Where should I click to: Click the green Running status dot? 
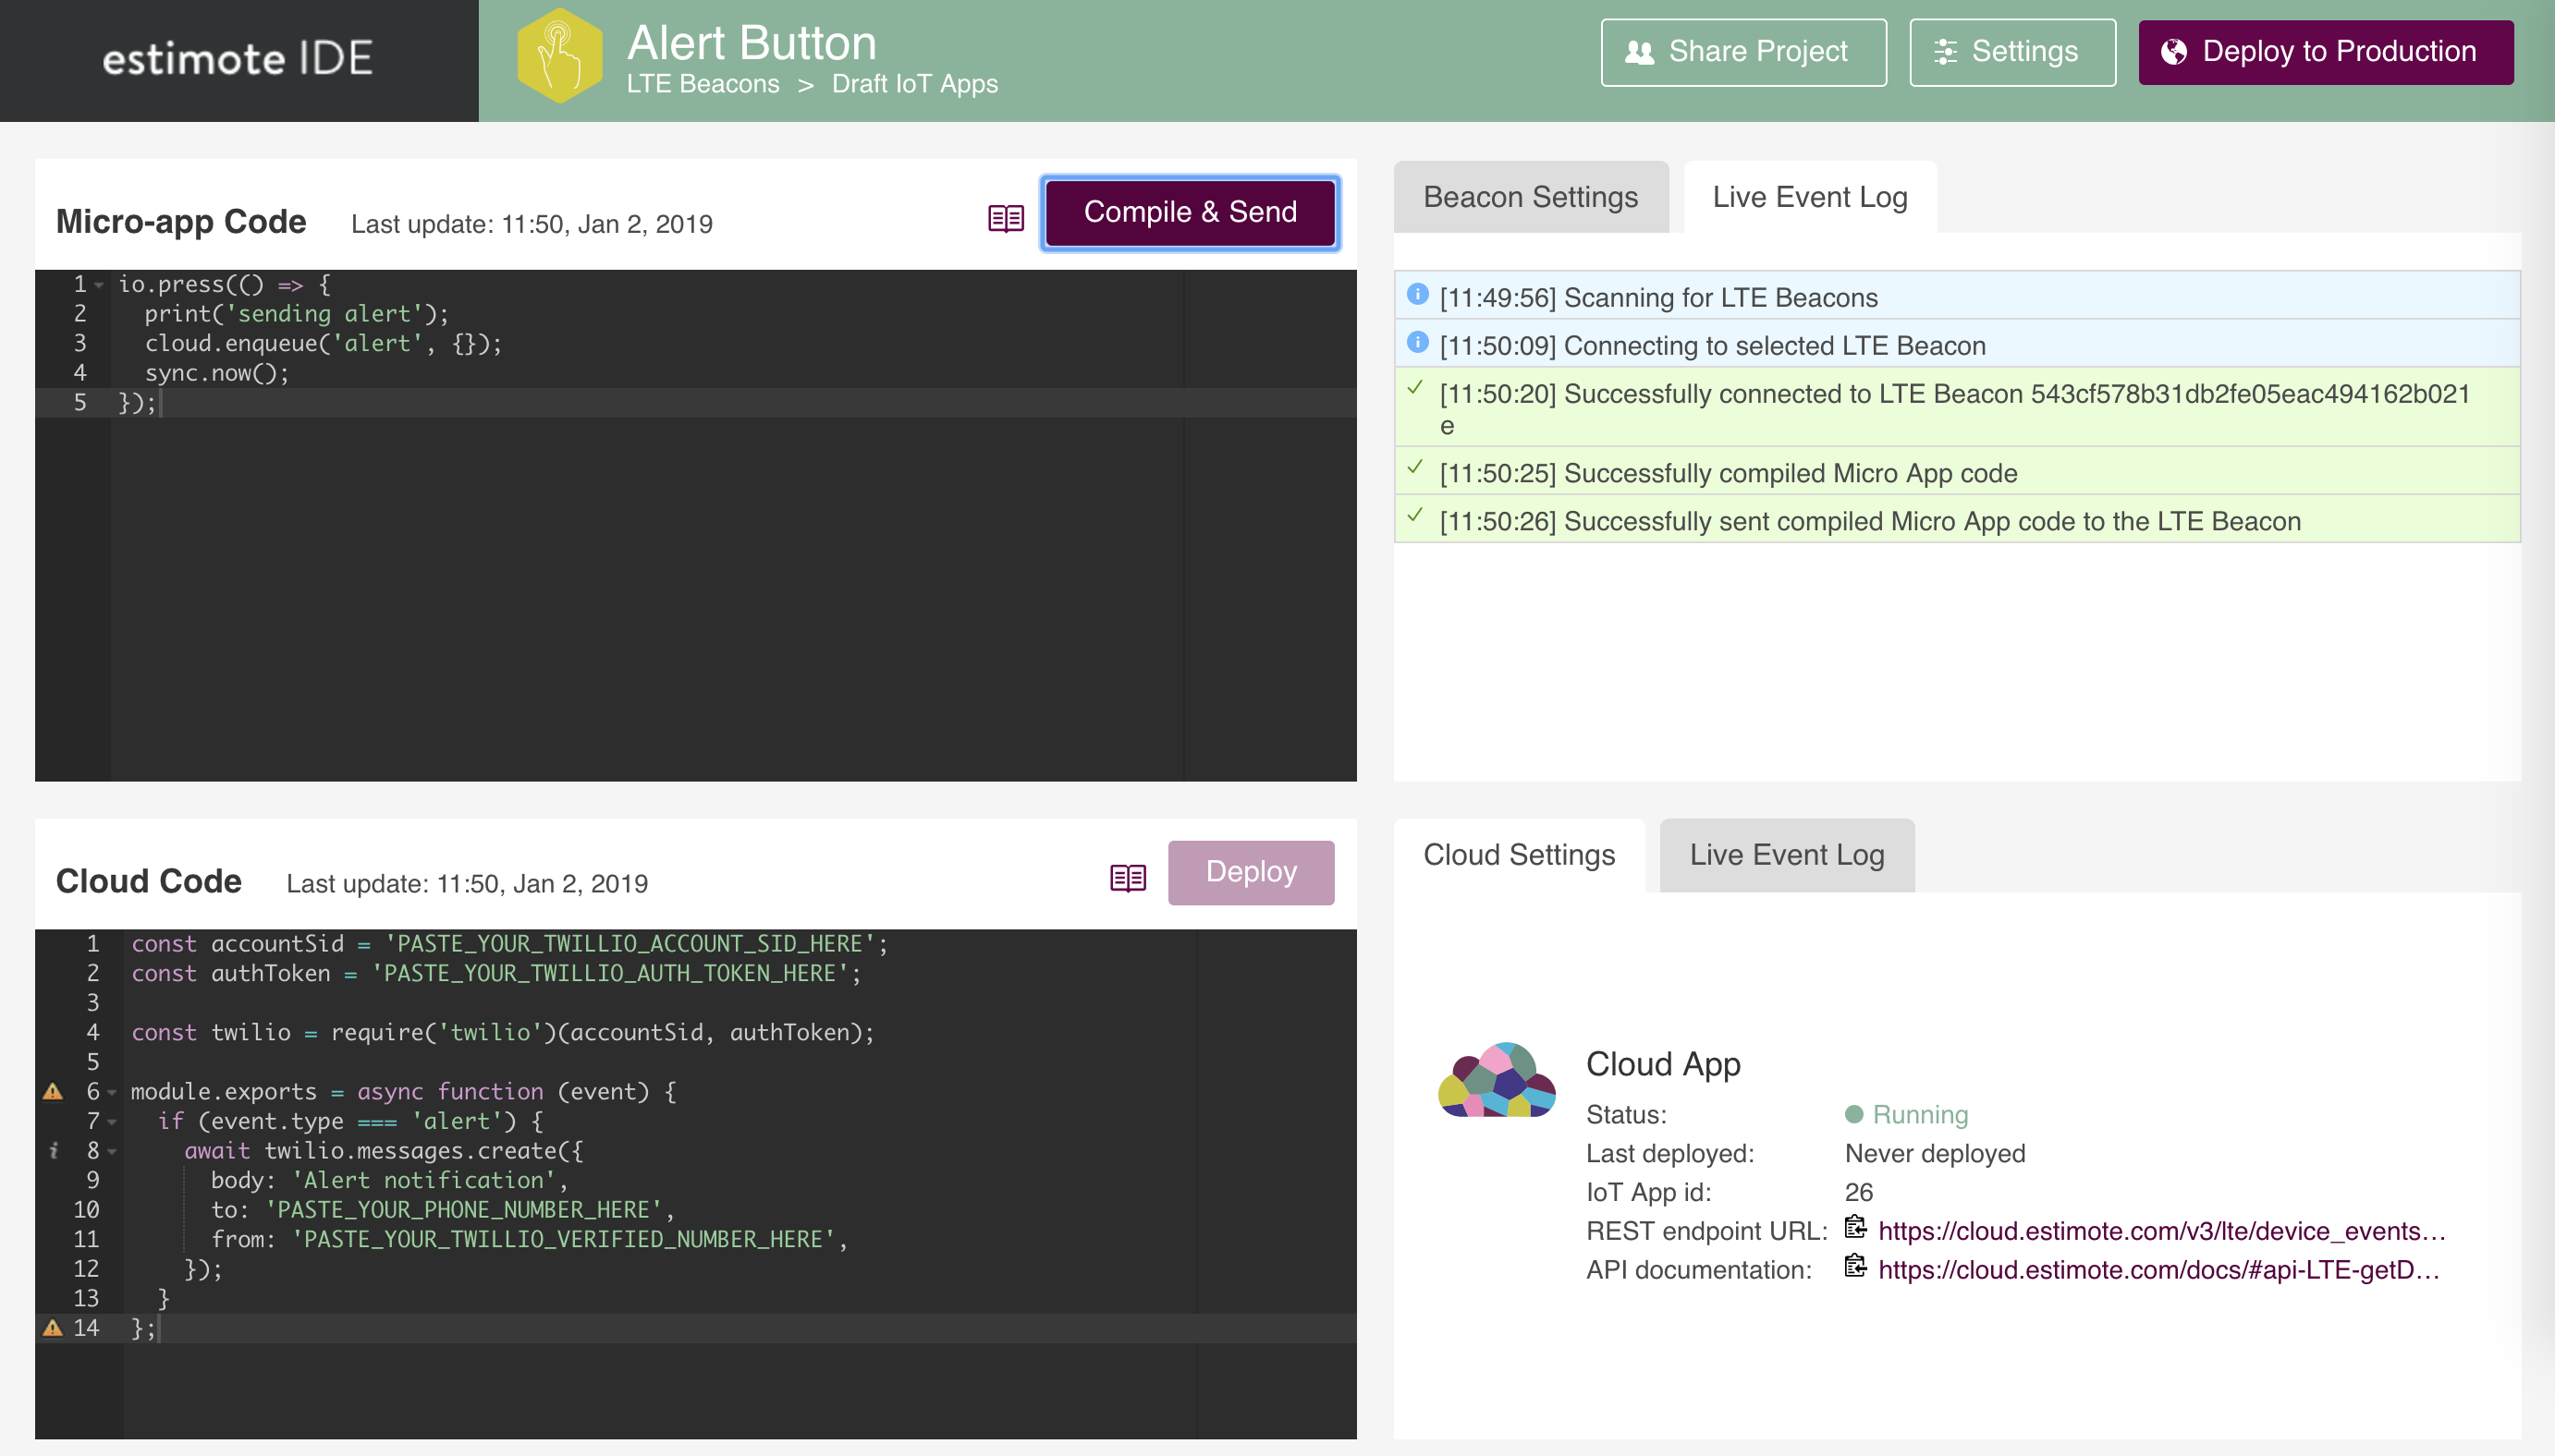(x=1853, y=1114)
